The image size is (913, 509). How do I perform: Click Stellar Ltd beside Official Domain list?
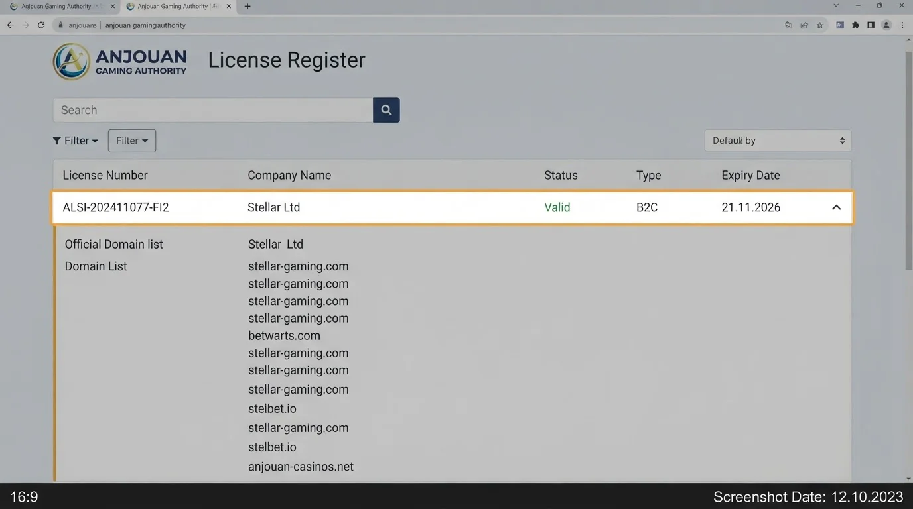pyautogui.click(x=275, y=244)
